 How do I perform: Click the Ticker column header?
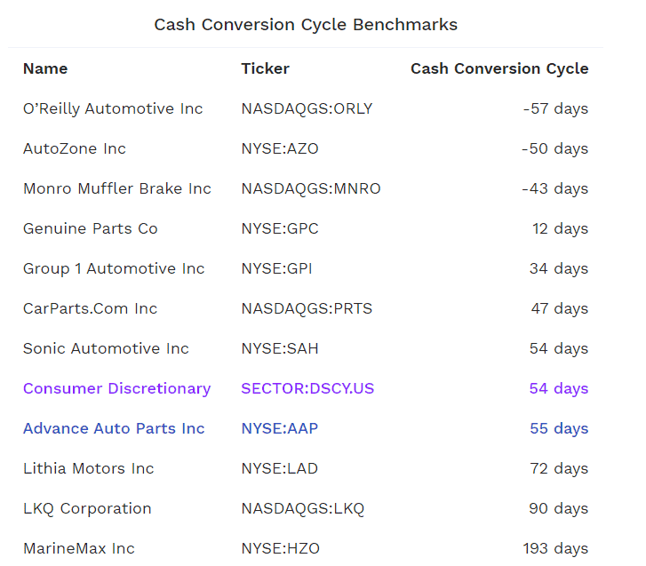265,68
